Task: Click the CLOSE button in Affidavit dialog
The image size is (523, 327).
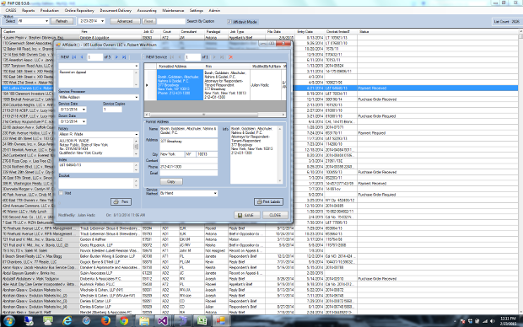Action: click(x=275, y=215)
